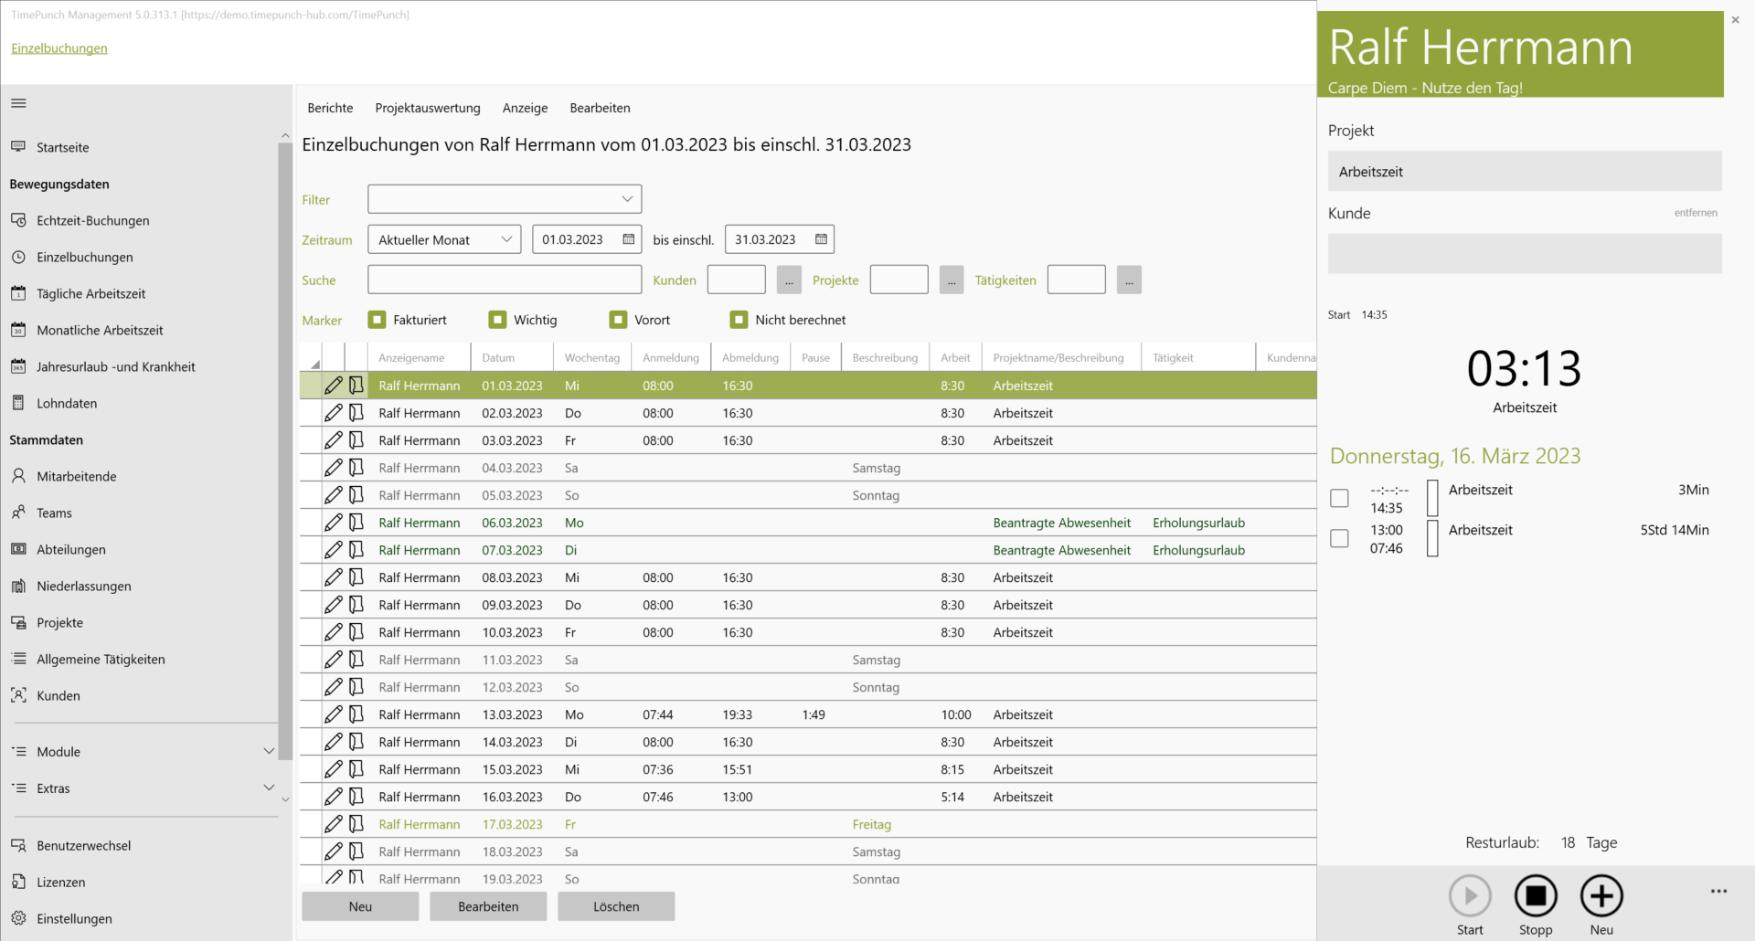Click the Einzelbuchungen breadcrumb link
1755x941 pixels.
(59, 48)
